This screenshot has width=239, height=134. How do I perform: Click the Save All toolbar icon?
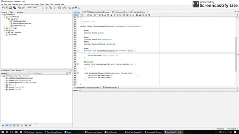tap(15, 8)
